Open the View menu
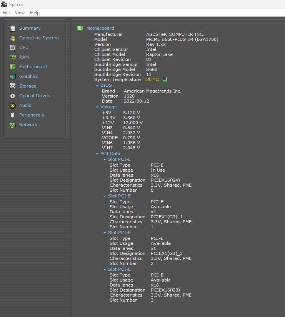285x317 pixels. [20, 13]
